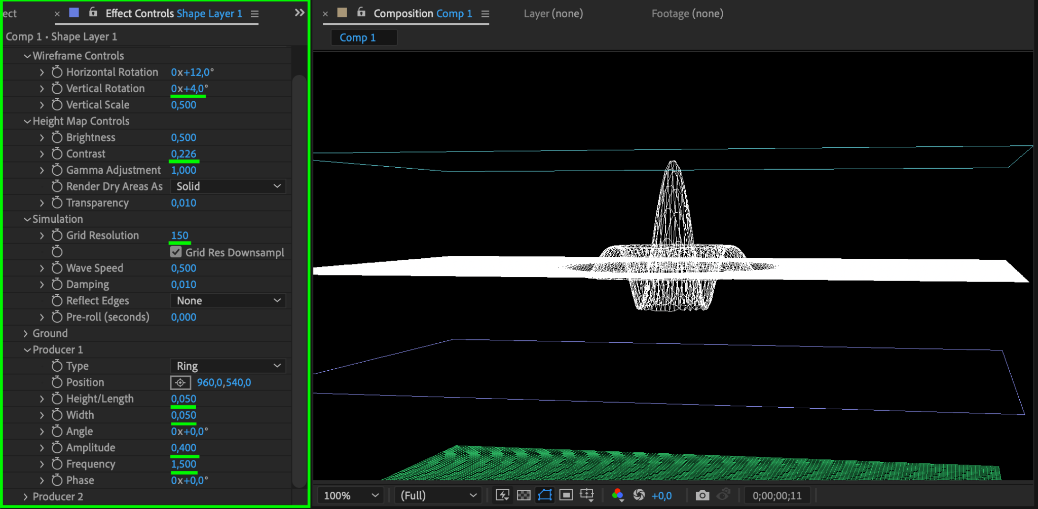Open grid and guide options icon
Screen dimensions: 1038x509
coord(587,495)
